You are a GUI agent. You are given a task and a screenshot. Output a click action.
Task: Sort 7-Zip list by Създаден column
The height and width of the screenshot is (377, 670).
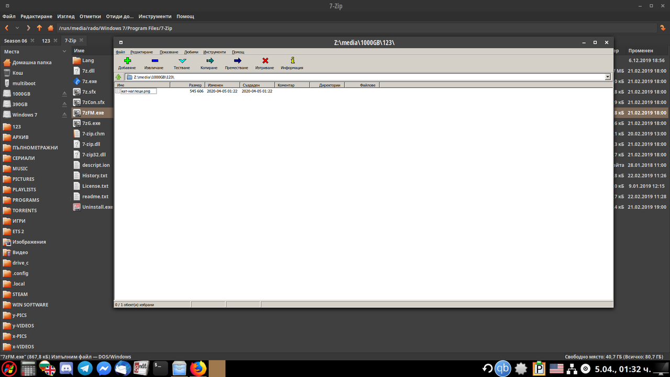click(258, 85)
